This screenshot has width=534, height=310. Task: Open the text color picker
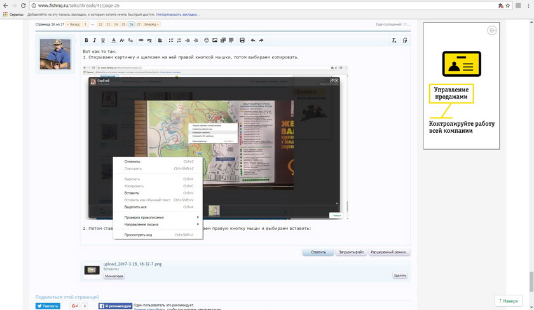tap(114, 40)
